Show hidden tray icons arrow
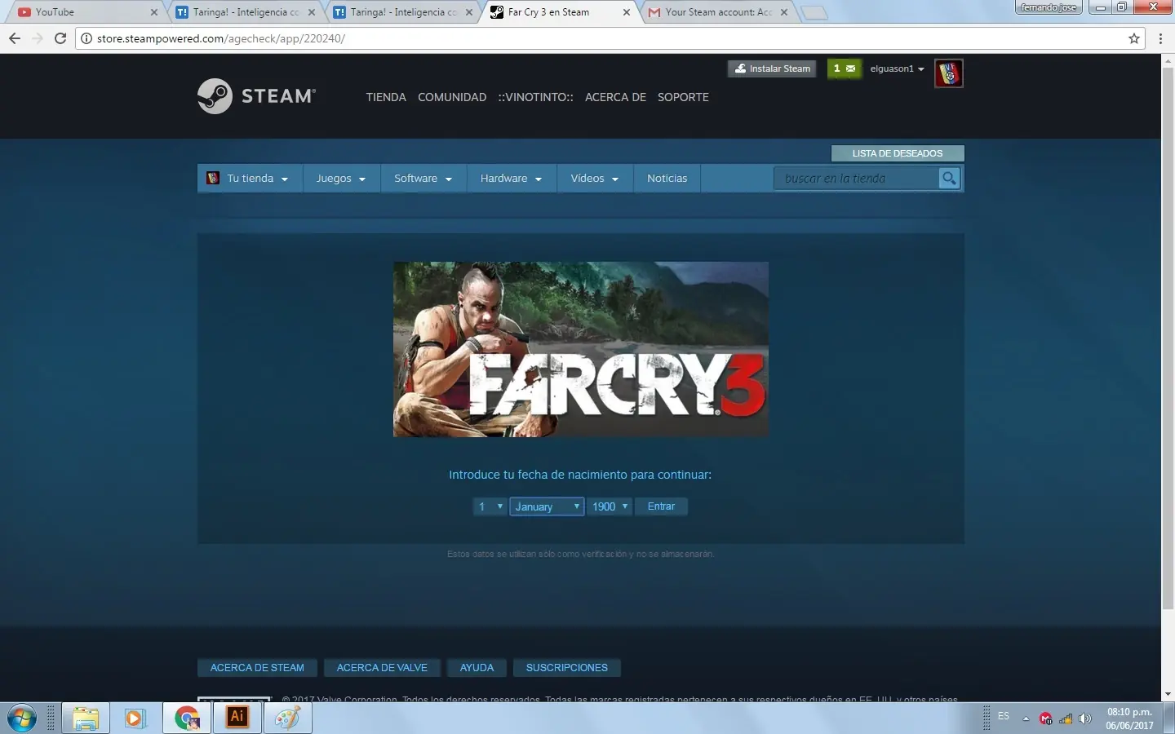Image resolution: width=1175 pixels, height=734 pixels. tap(1026, 719)
